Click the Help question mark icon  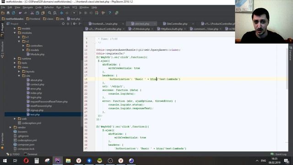click(110, 13)
